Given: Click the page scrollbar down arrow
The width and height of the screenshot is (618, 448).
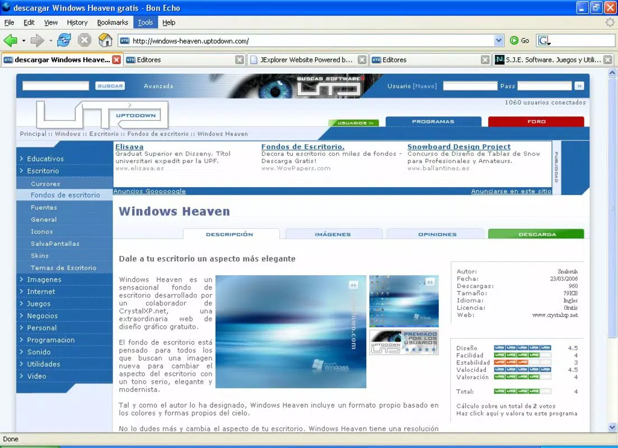Looking at the screenshot, I should 612,427.
